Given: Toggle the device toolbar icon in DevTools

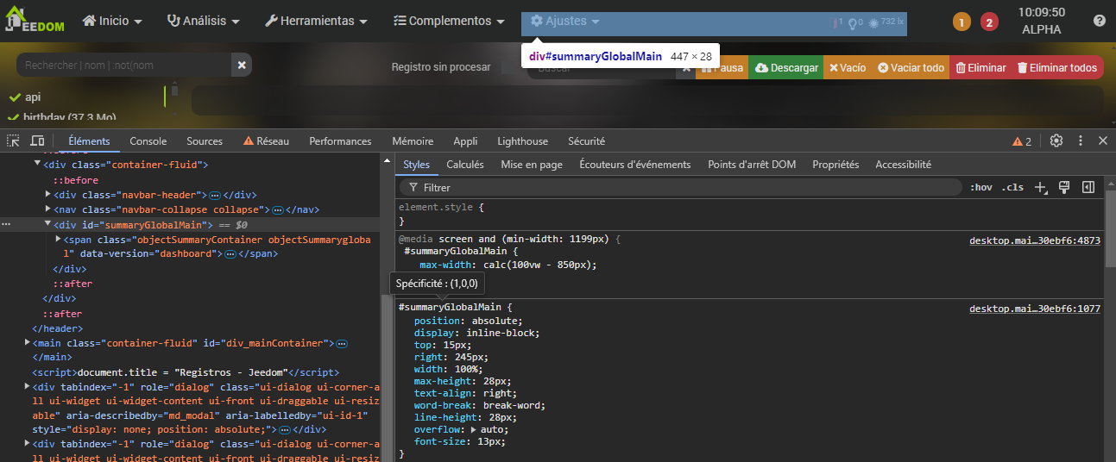Looking at the screenshot, I should 37,140.
